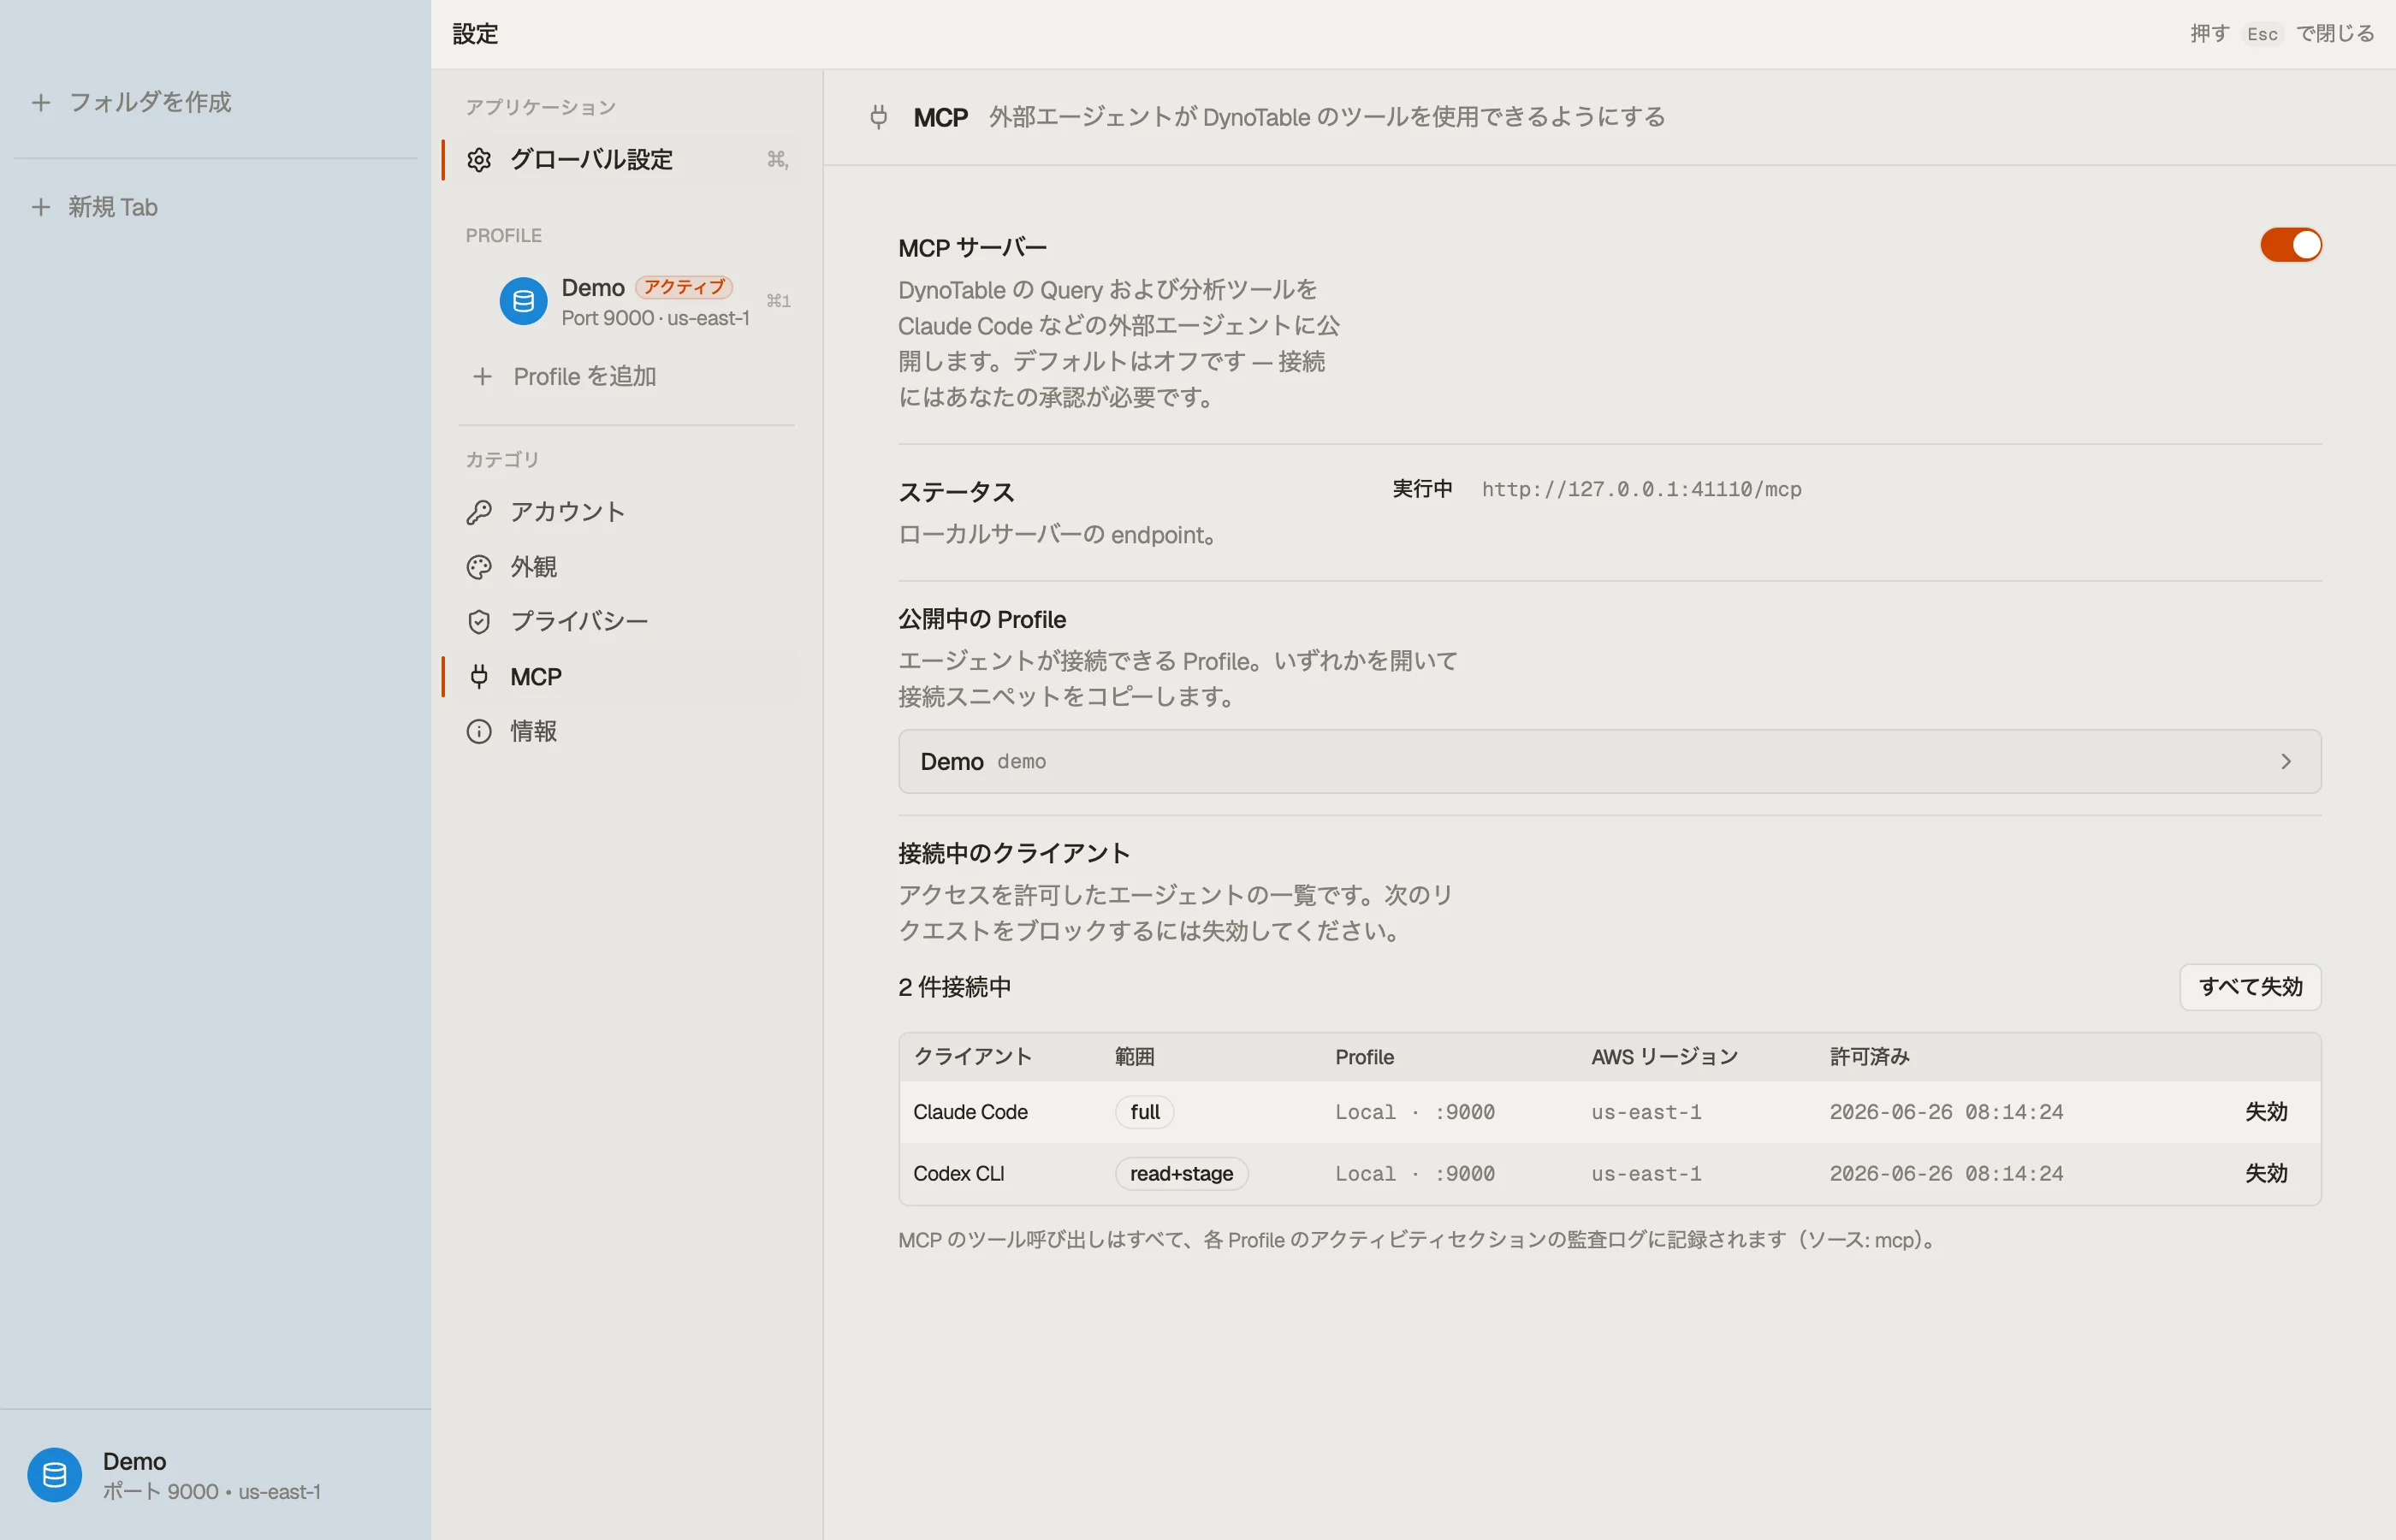Open グローバル設定 in the settings sidebar
This screenshot has width=2396, height=1540.
[622, 160]
